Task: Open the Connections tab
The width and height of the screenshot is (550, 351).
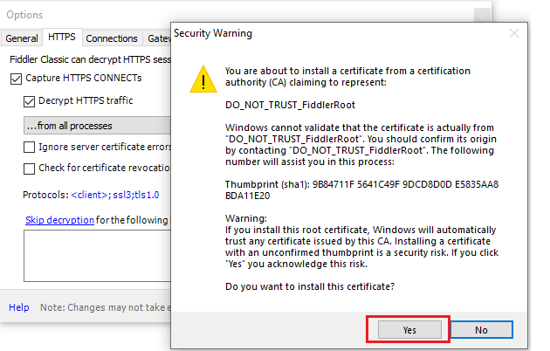Action: 112,38
